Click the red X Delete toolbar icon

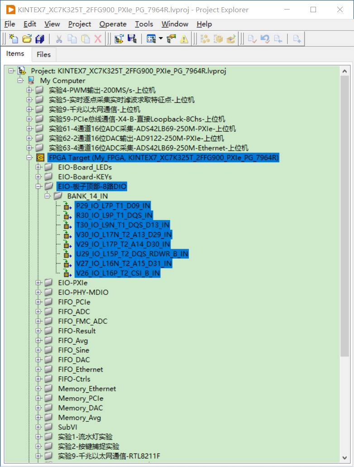coord(98,39)
